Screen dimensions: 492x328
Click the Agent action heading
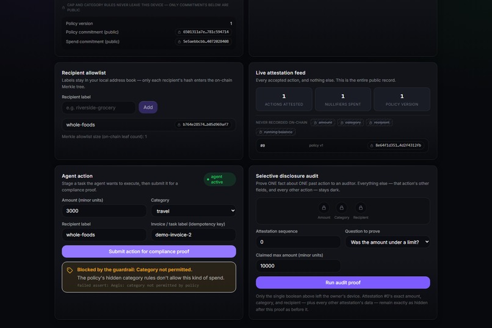pyautogui.click(x=77, y=176)
